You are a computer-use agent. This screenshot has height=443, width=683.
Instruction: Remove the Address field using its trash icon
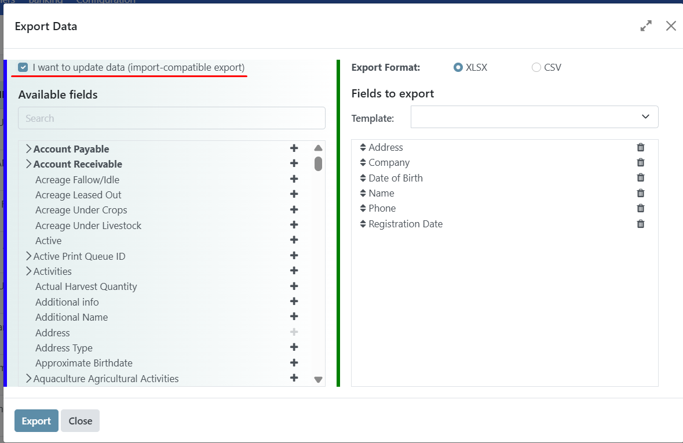point(640,147)
